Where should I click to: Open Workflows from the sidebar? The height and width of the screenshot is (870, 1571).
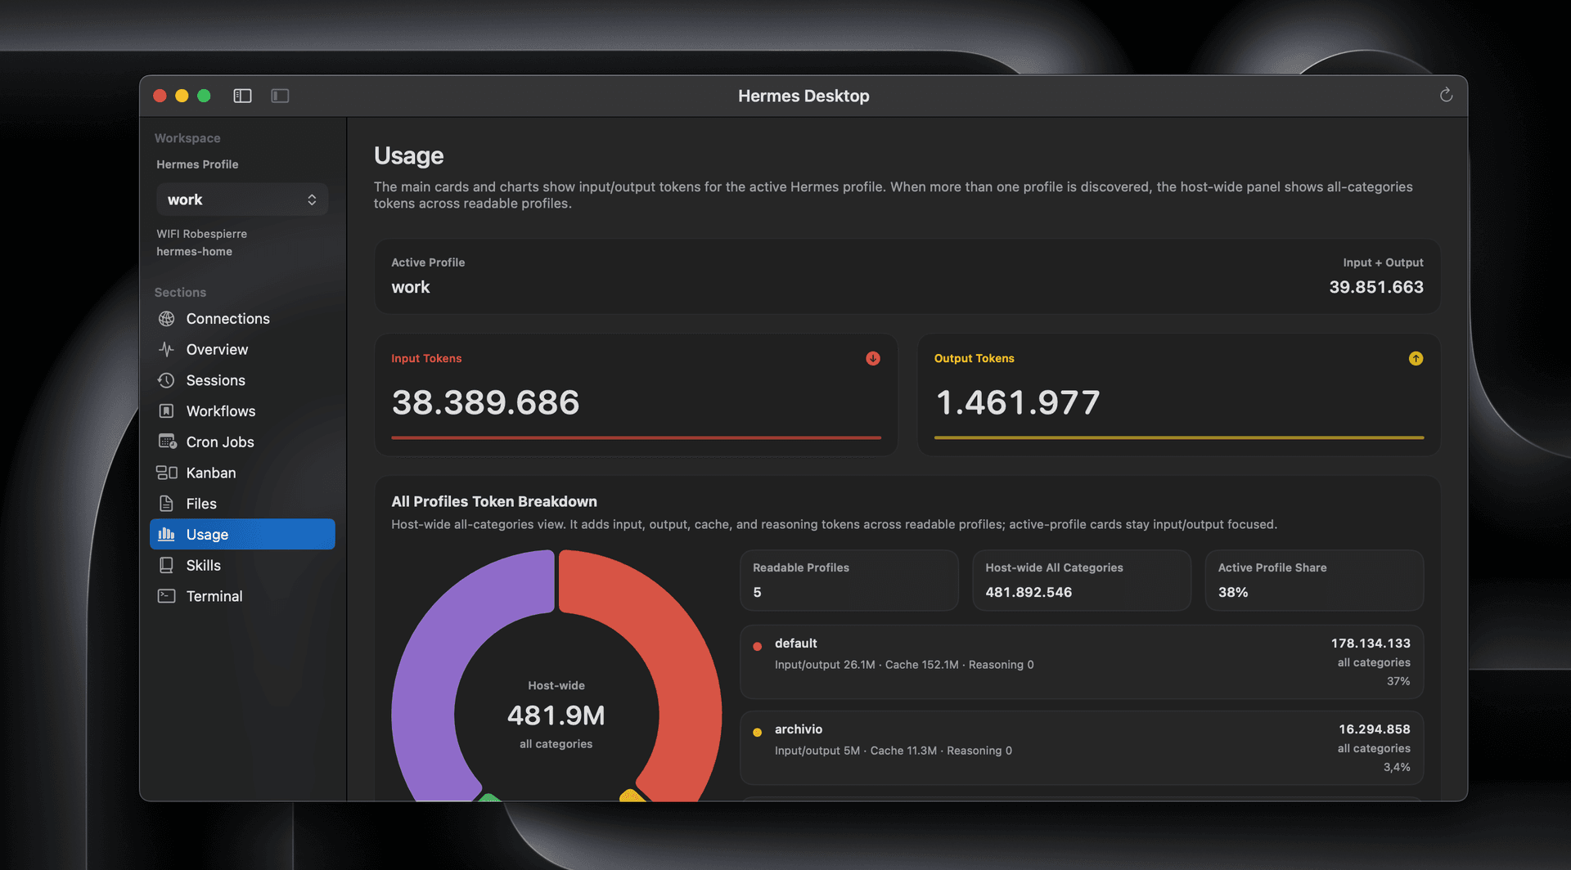(242, 411)
